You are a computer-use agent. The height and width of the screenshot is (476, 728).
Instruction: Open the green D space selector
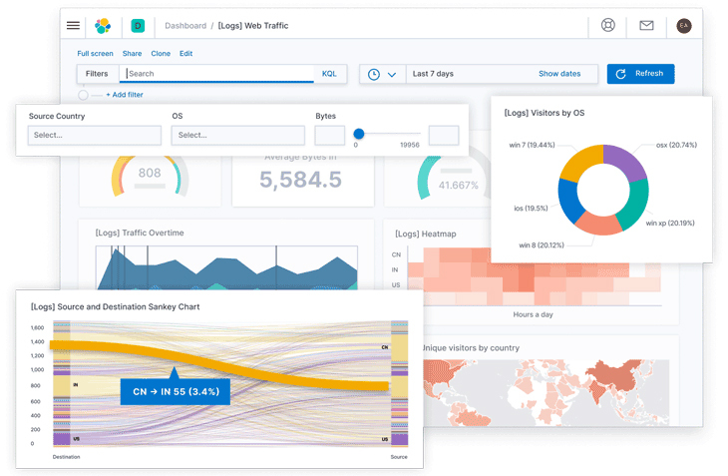pos(138,26)
